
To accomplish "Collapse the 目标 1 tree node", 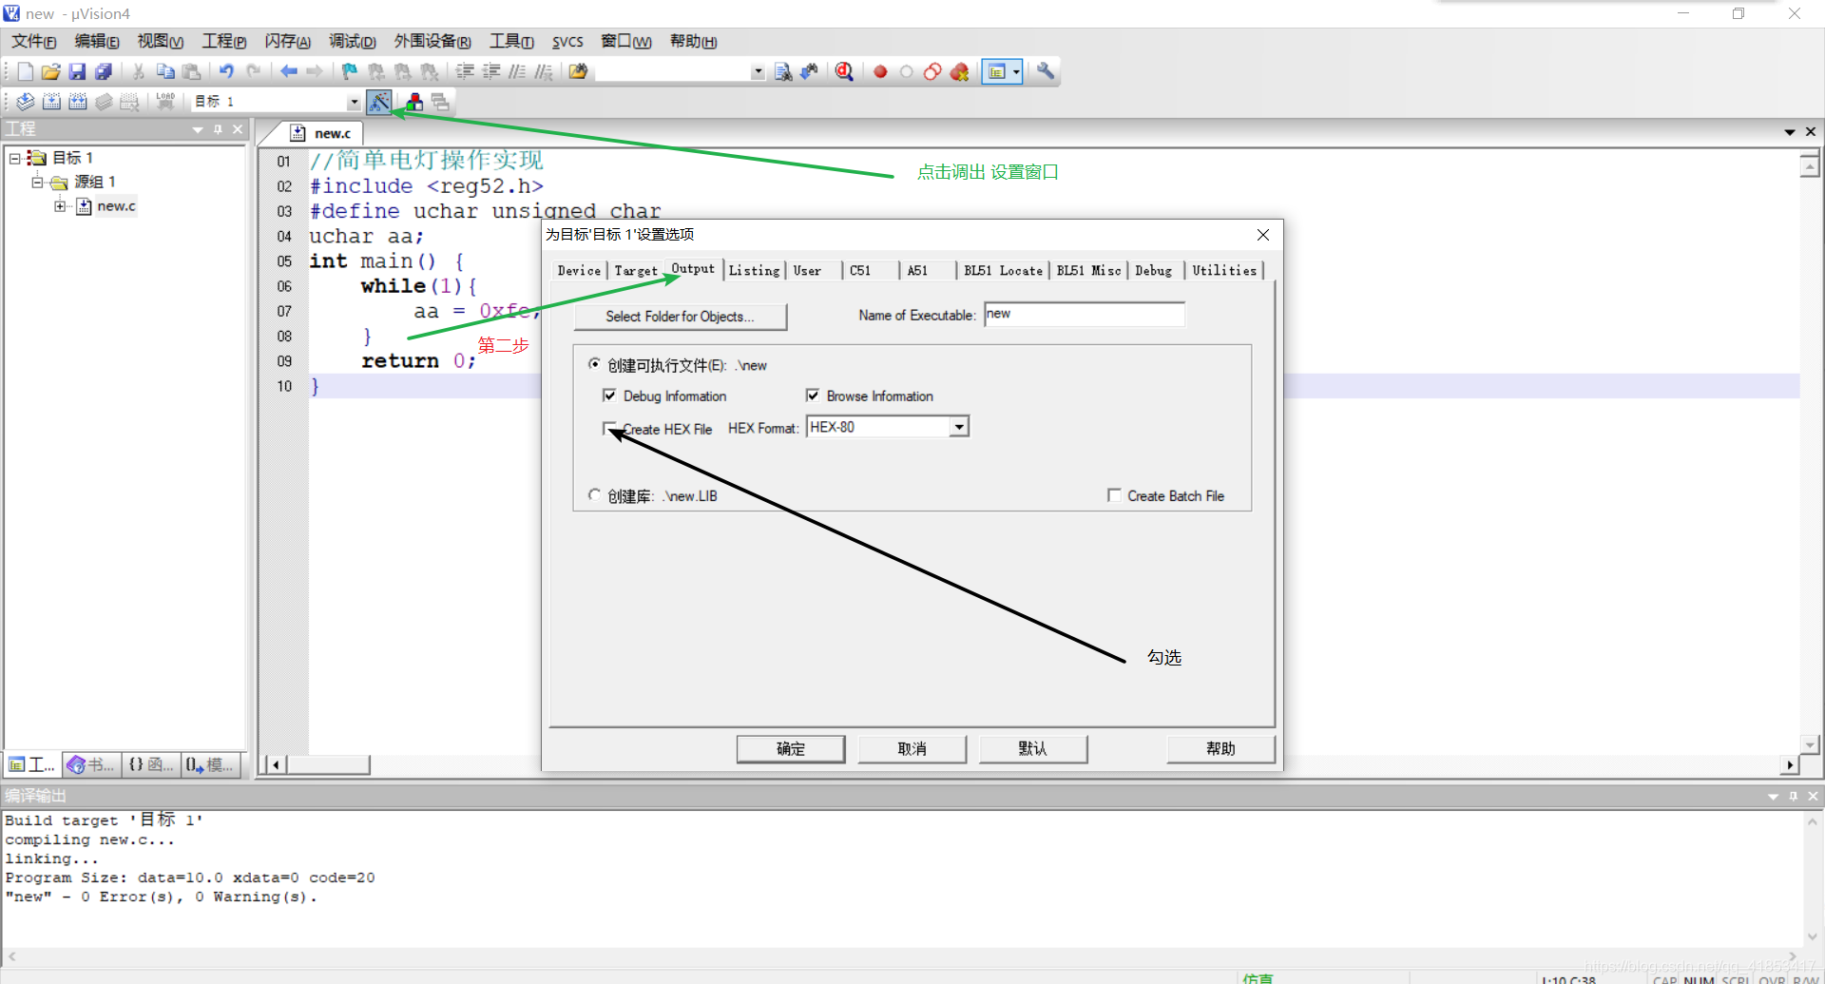I will coord(15,158).
